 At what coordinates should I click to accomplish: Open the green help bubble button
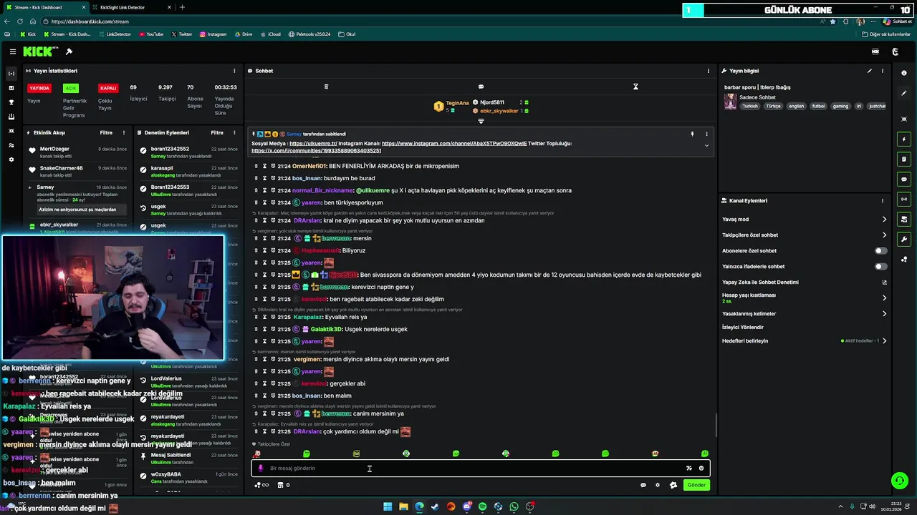click(899, 480)
